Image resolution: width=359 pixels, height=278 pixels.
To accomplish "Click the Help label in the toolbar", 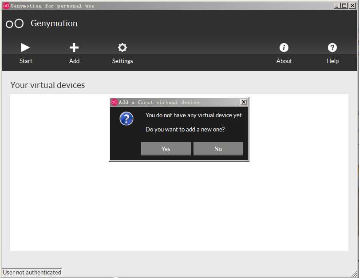I will [332, 61].
